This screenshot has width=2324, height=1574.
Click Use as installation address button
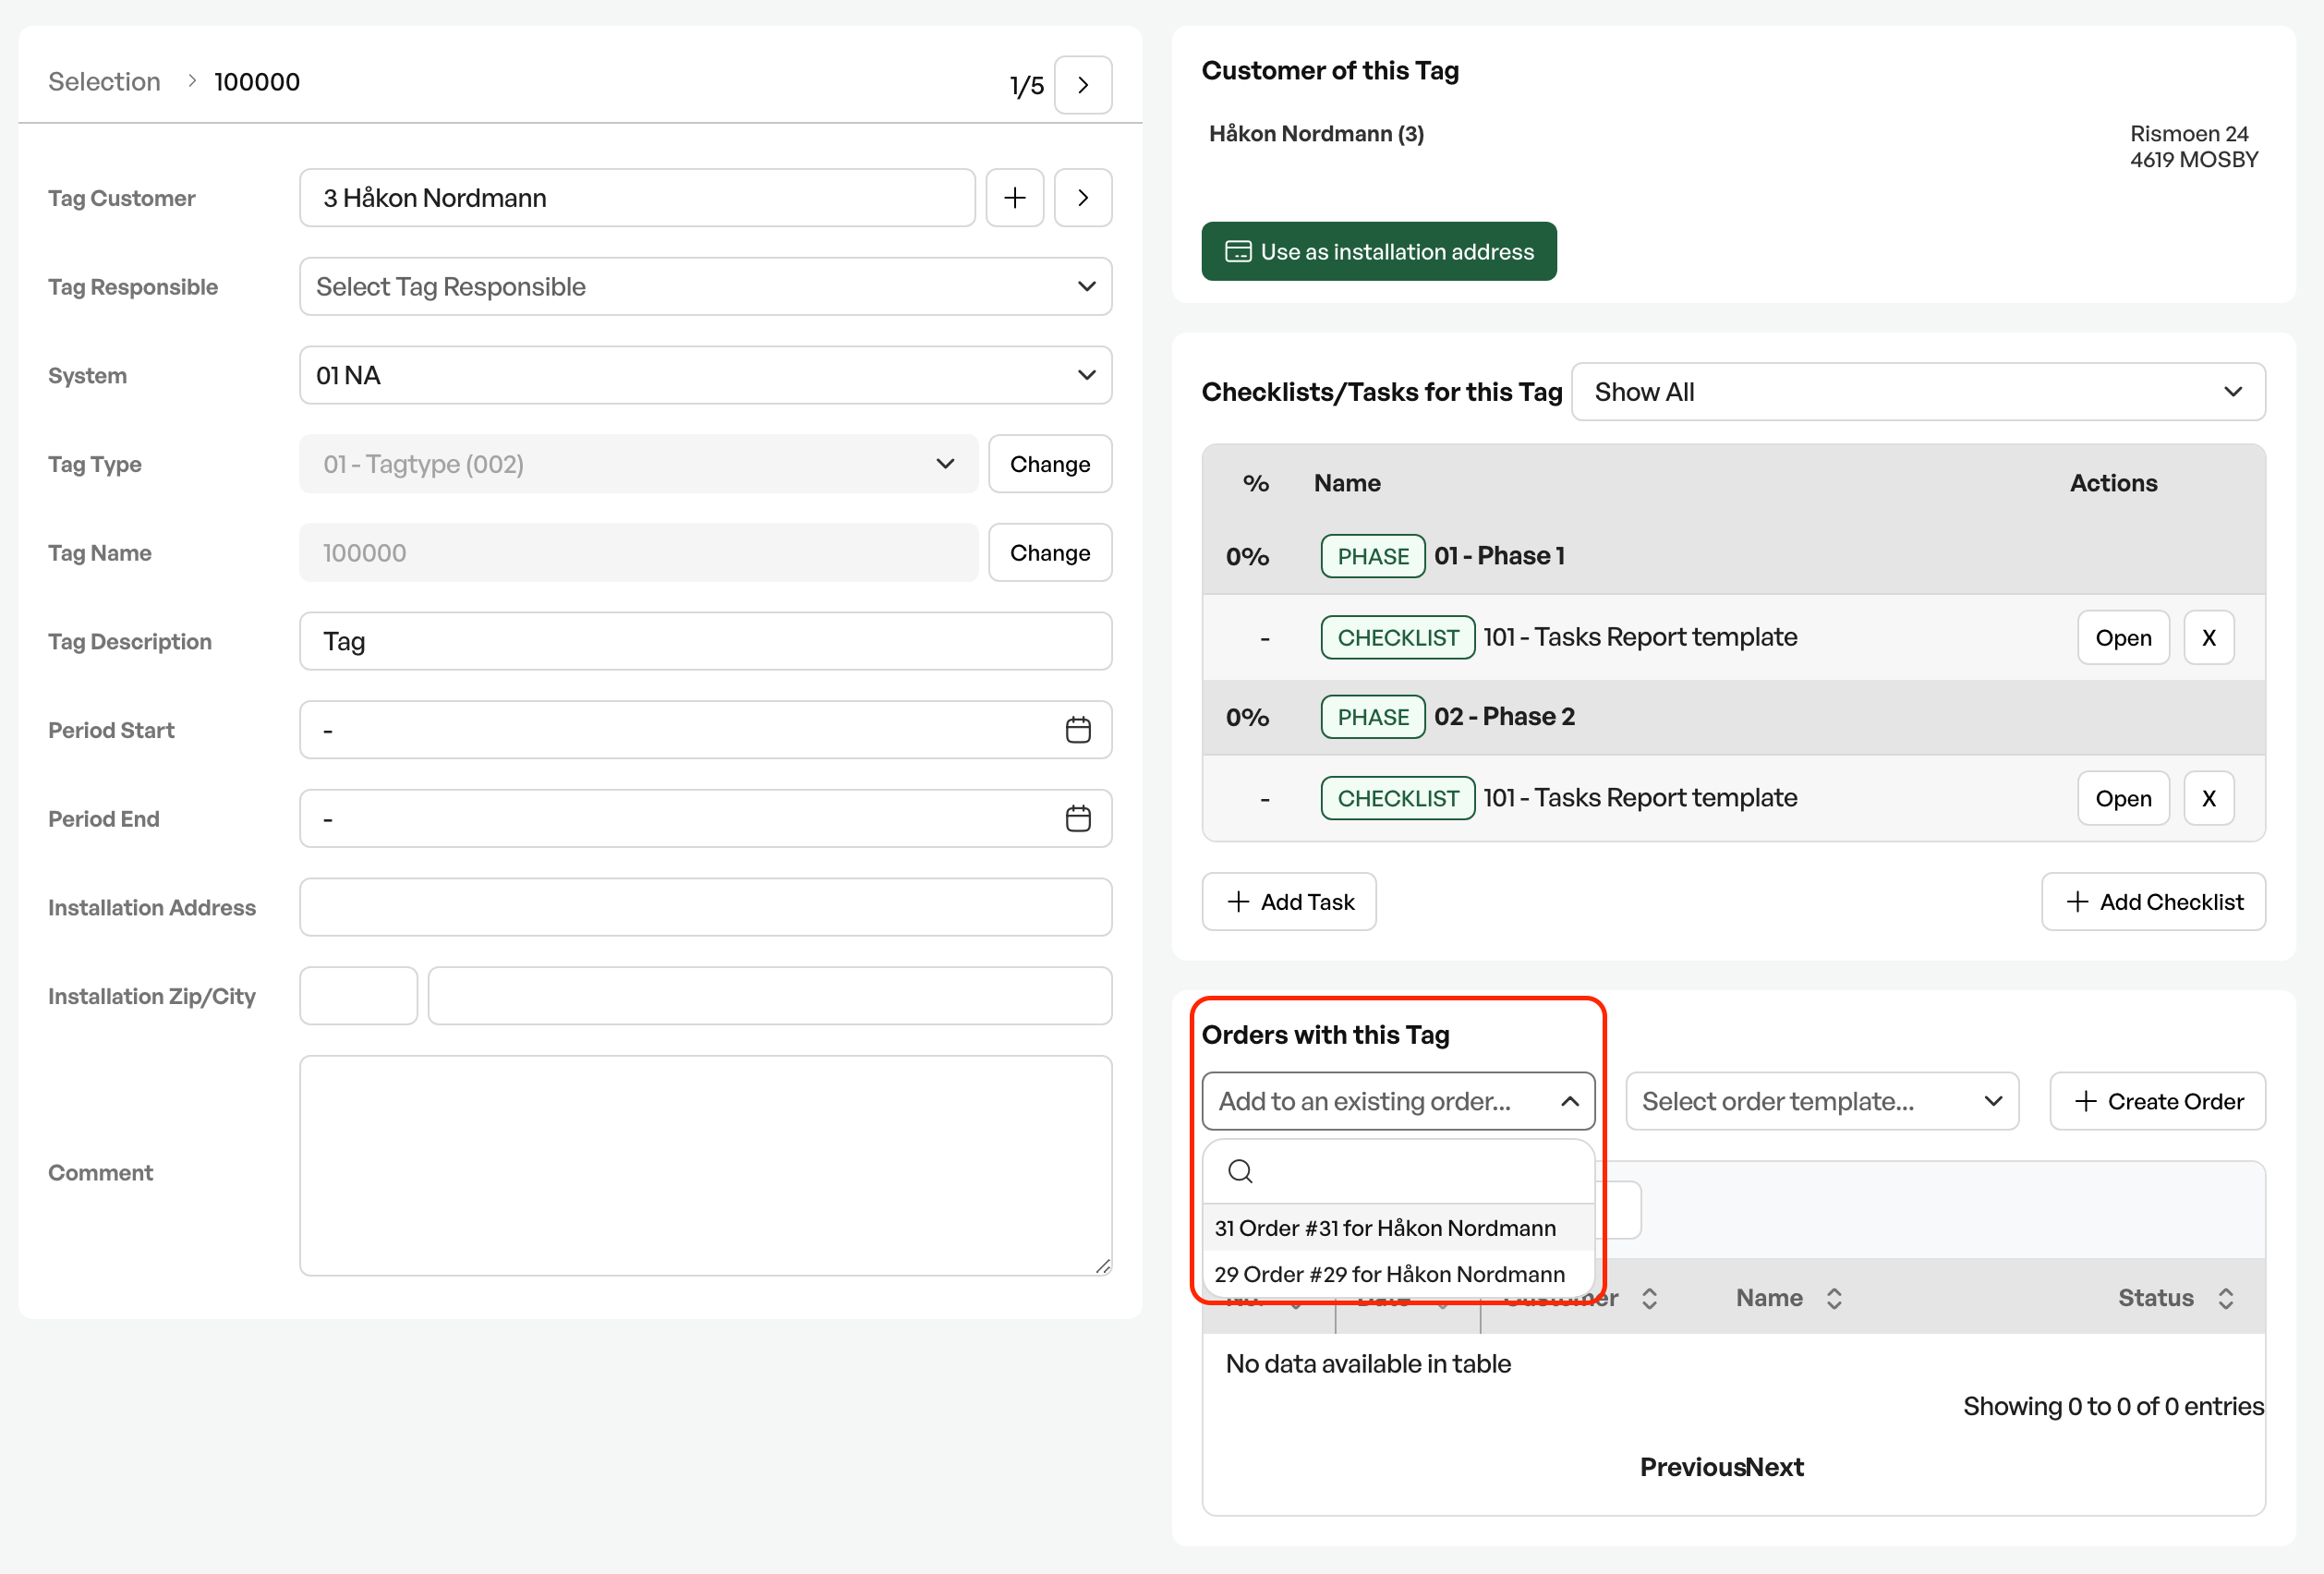(1379, 252)
